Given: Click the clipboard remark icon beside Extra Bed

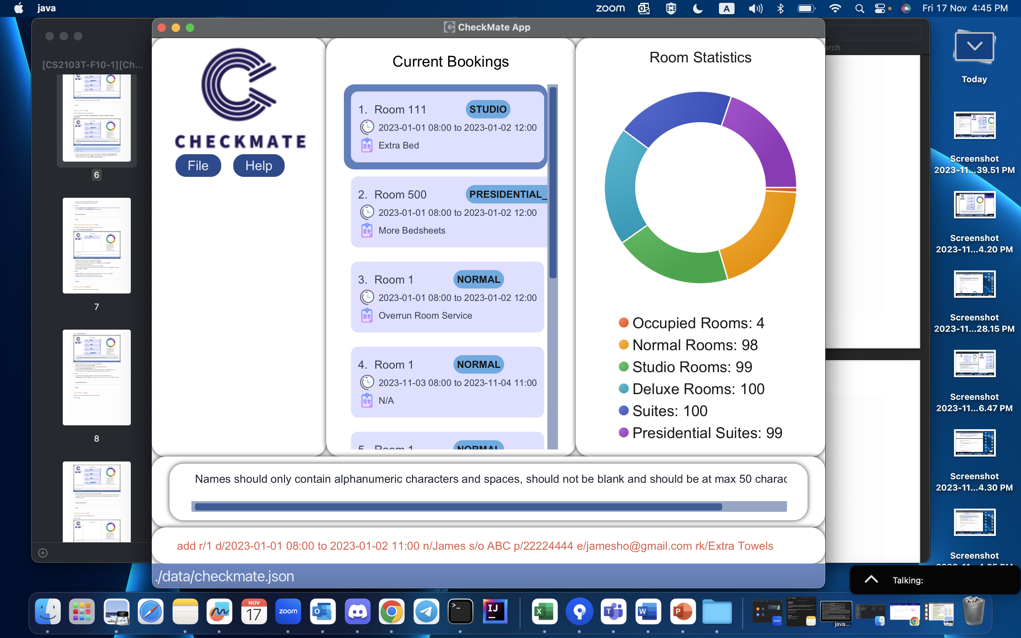Looking at the screenshot, I should click(x=367, y=145).
